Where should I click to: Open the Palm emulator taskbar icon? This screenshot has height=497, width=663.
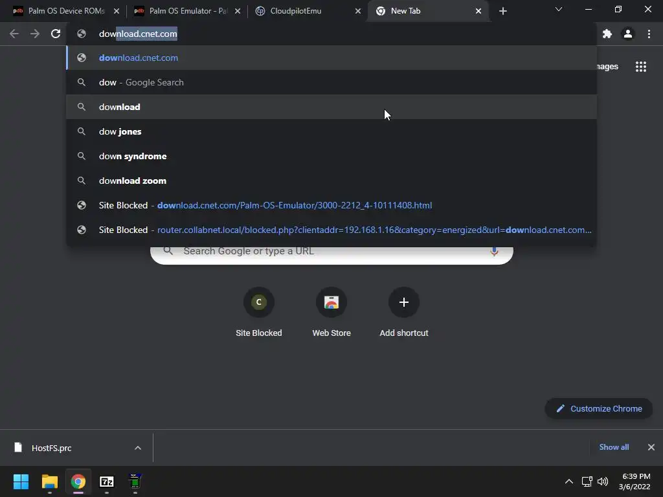(135, 481)
